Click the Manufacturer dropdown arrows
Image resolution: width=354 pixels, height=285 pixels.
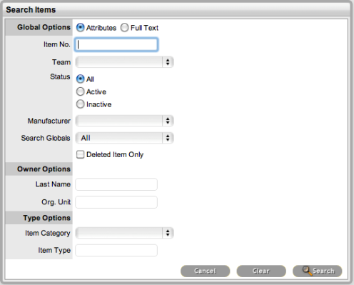168,121
